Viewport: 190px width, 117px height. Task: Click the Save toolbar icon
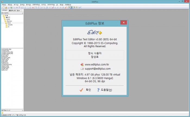8,8
